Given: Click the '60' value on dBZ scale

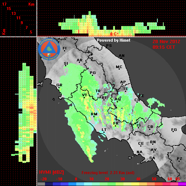Looking at the screenshot, I should point(170,179).
